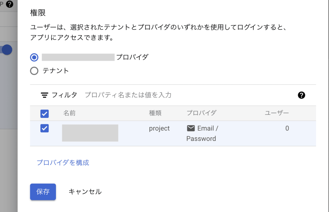Click the envelope icon for Email / Password
329x212 pixels.
pos(191,128)
